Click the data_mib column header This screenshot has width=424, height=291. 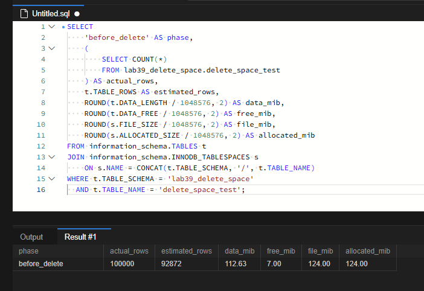click(240, 251)
